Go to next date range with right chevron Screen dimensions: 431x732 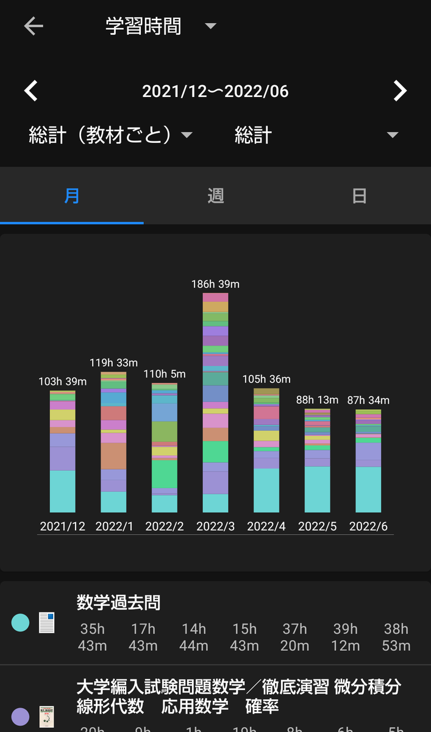pos(400,91)
